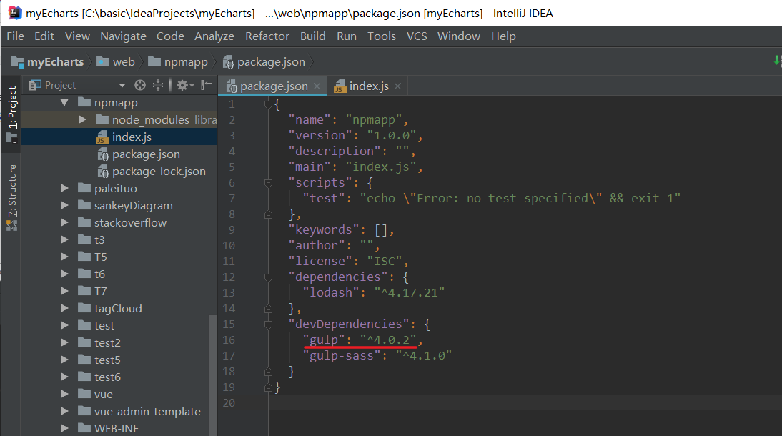Open the Code menu
This screenshot has height=436, width=782.
tap(170, 36)
